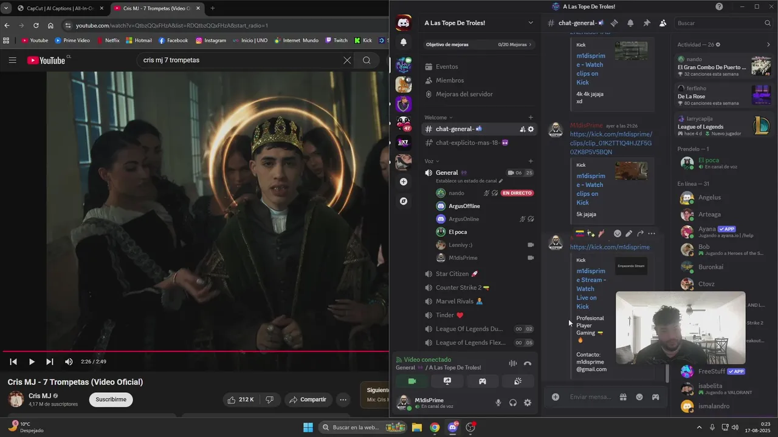The height and width of the screenshot is (437, 778).
Task: Open more options on hovered message
Action: [x=652, y=233]
